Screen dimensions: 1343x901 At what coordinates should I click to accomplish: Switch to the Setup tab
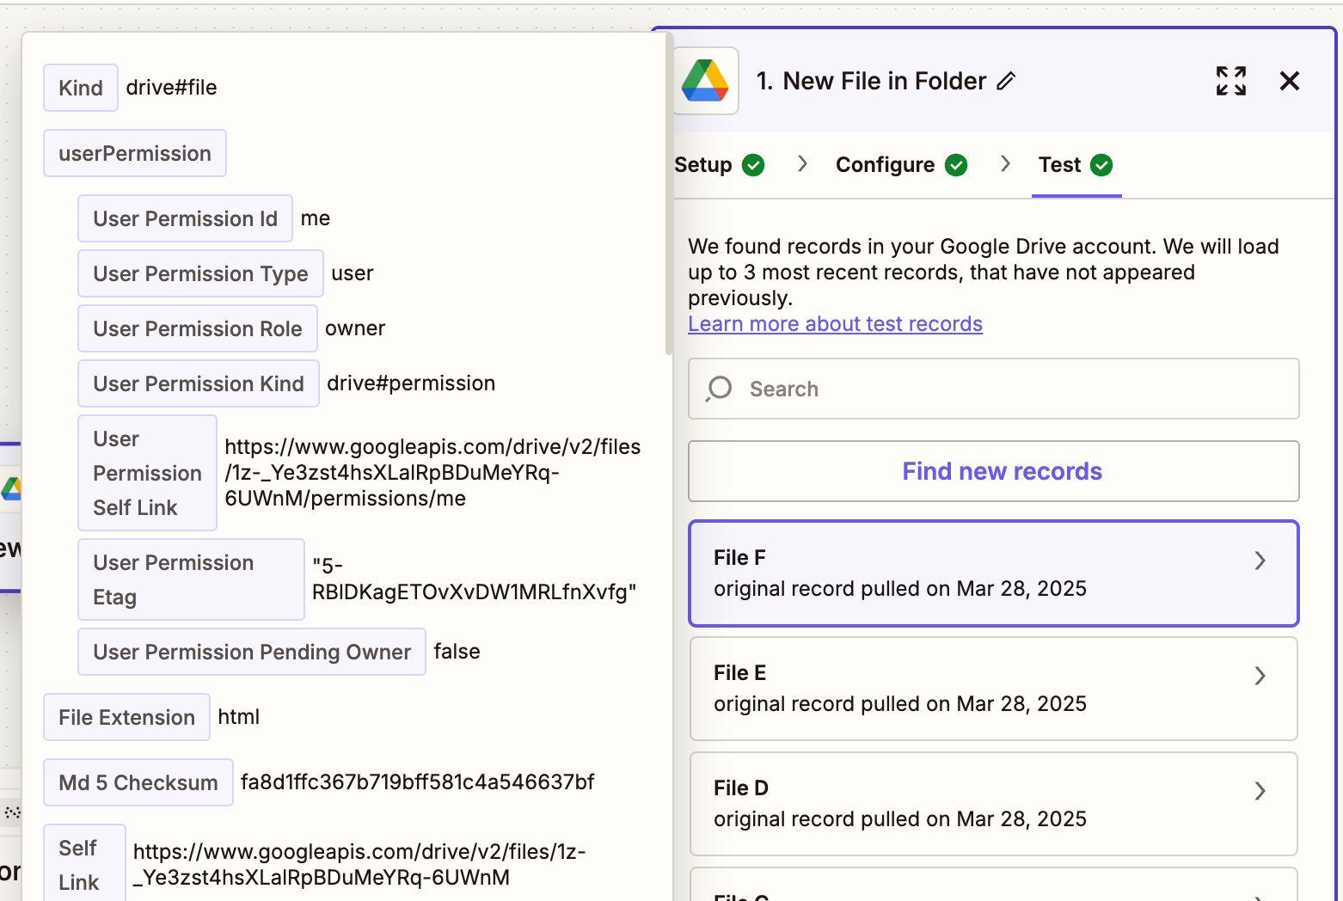tap(703, 164)
